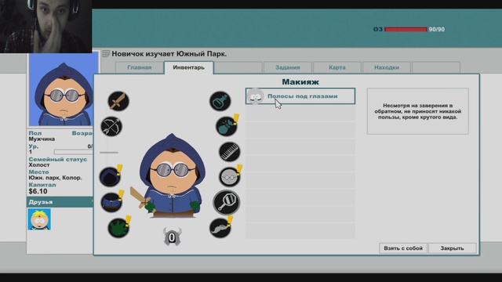Open the green gloves hand slot
The height and width of the screenshot is (282, 502).
[x=118, y=228]
